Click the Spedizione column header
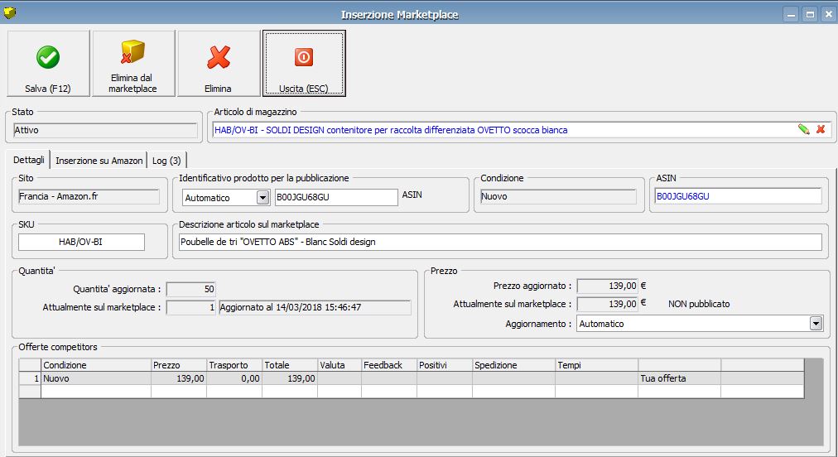Viewport: 838px width, 457px height. (x=514, y=365)
